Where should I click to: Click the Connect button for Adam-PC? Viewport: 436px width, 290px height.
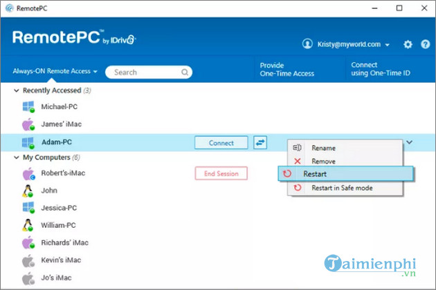(221, 143)
